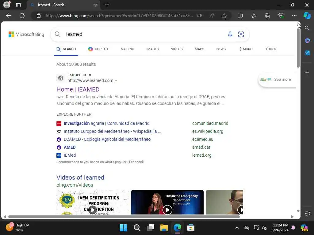Open the MAPS tab
Viewport: 314px width, 235px height.
pos(199,49)
